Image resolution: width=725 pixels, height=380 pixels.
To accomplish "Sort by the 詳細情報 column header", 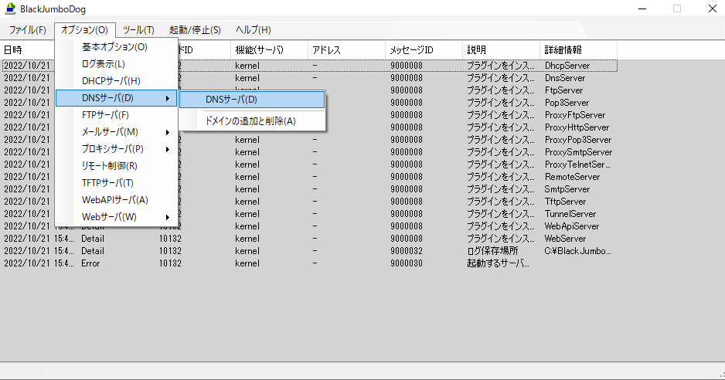I will (578, 50).
